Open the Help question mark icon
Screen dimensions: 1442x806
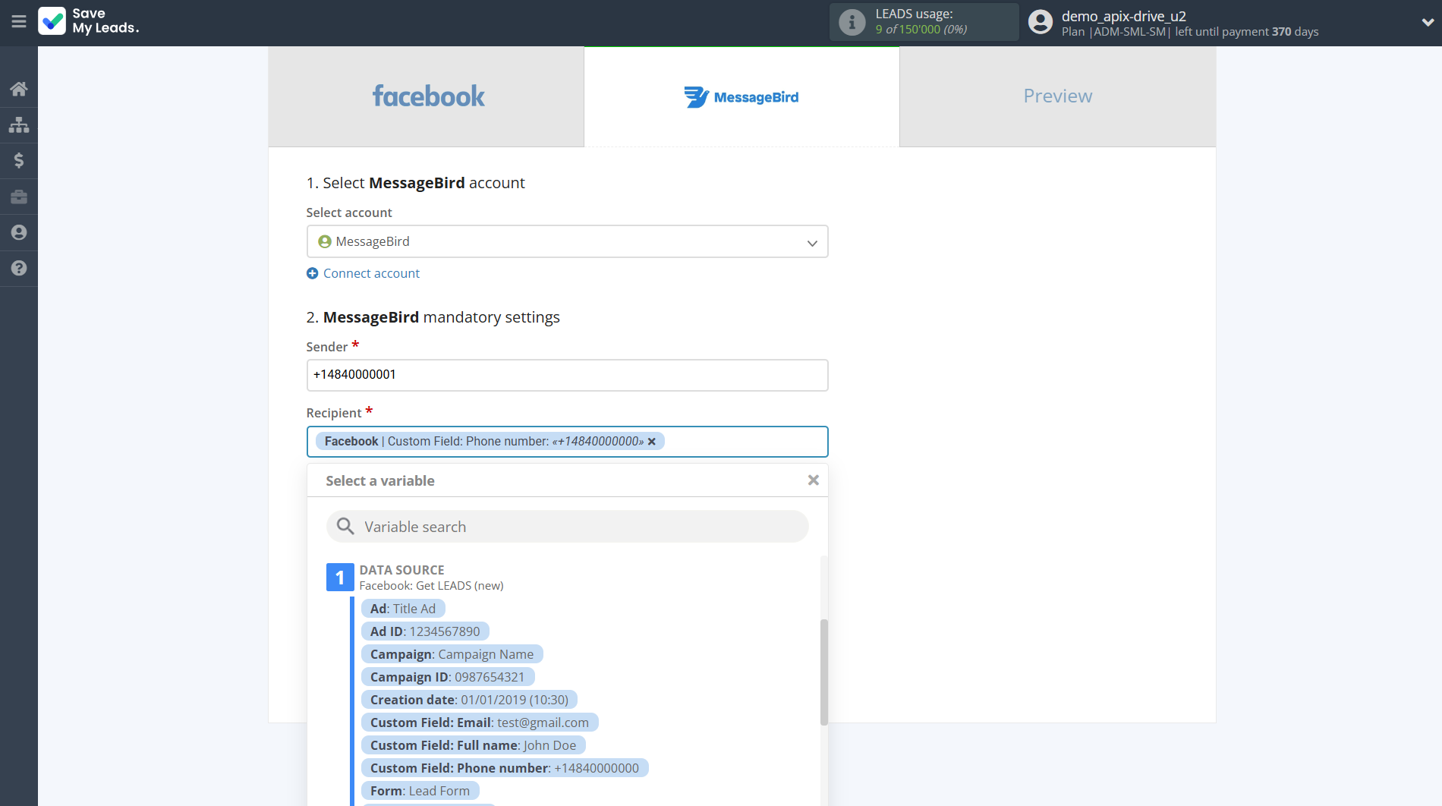[18, 269]
